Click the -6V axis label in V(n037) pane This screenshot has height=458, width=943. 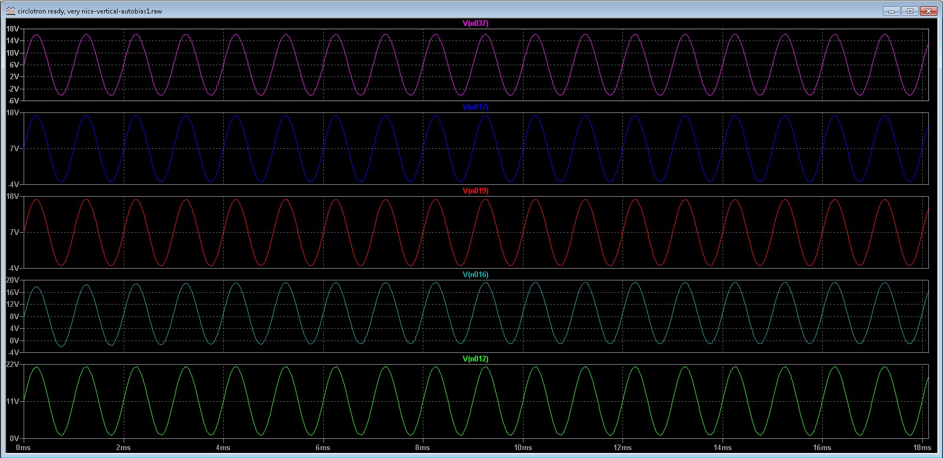(13, 101)
